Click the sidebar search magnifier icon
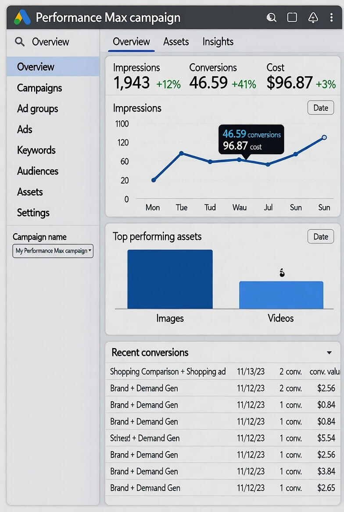344x512 pixels. [20, 42]
